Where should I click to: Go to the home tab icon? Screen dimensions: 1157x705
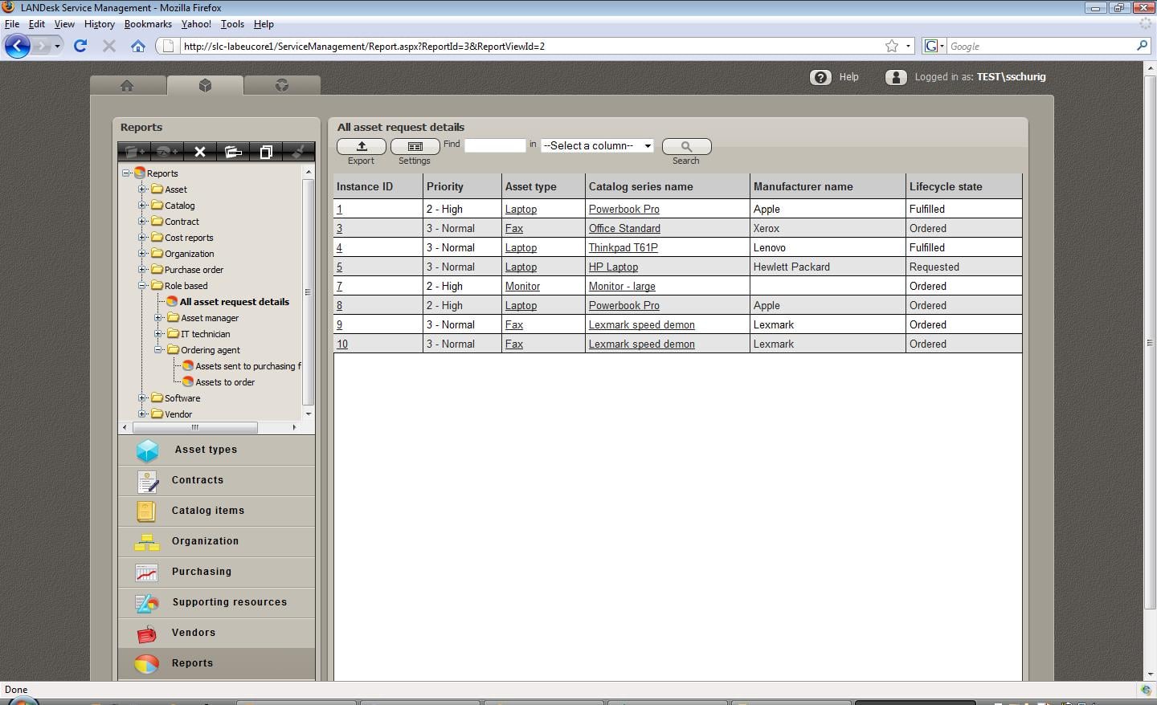click(127, 85)
